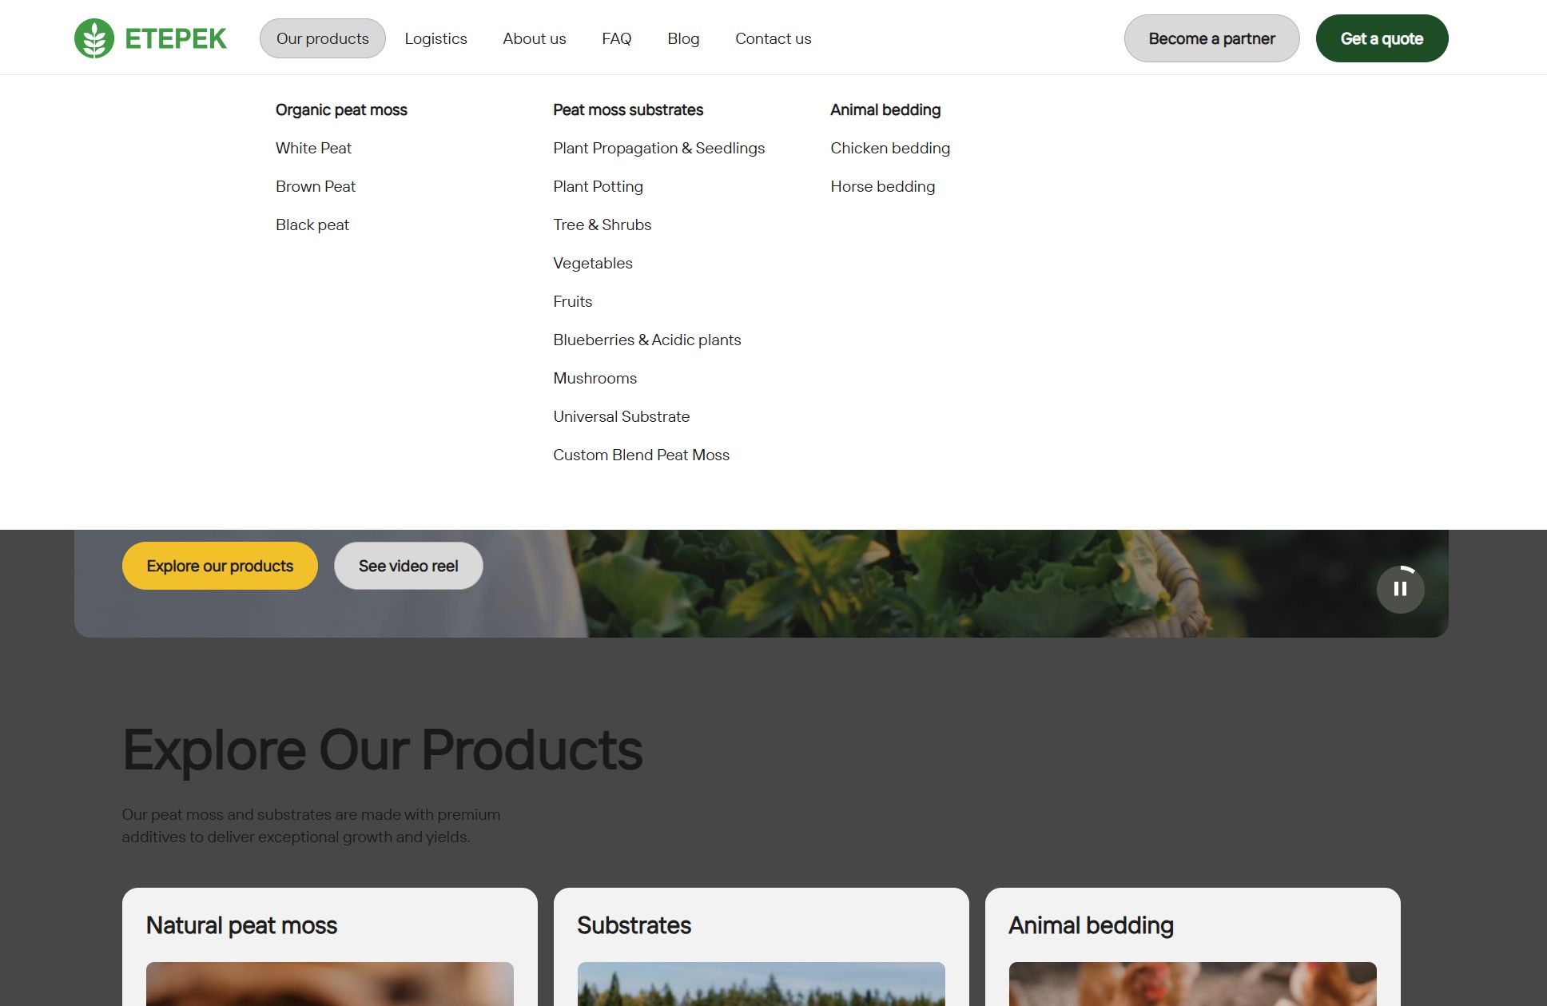The height and width of the screenshot is (1006, 1547).
Task: Visit the Blog page
Action: click(x=683, y=38)
